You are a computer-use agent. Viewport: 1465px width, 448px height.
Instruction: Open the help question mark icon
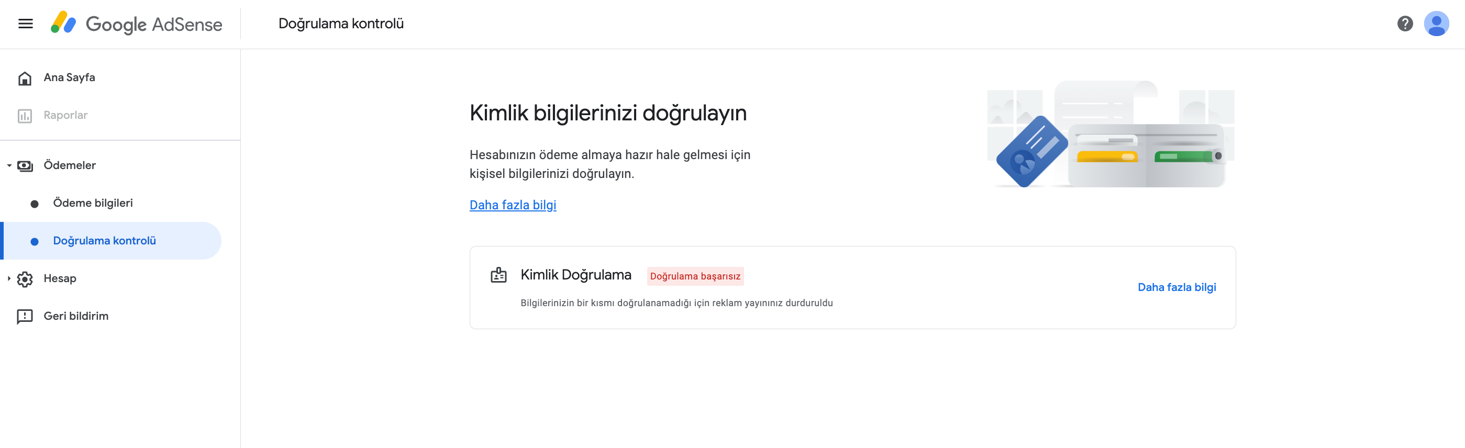pyautogui.click(x=1405, y=24)
